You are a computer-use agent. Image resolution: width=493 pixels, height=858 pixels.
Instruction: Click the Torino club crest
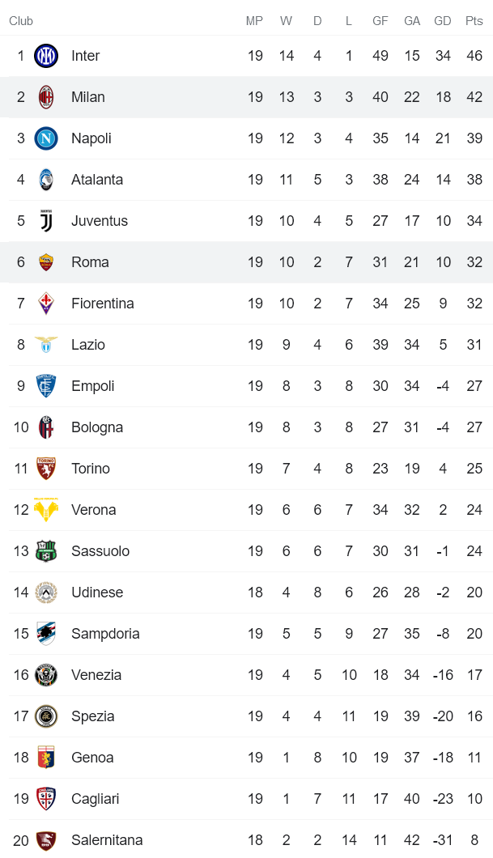pos(46,469)
